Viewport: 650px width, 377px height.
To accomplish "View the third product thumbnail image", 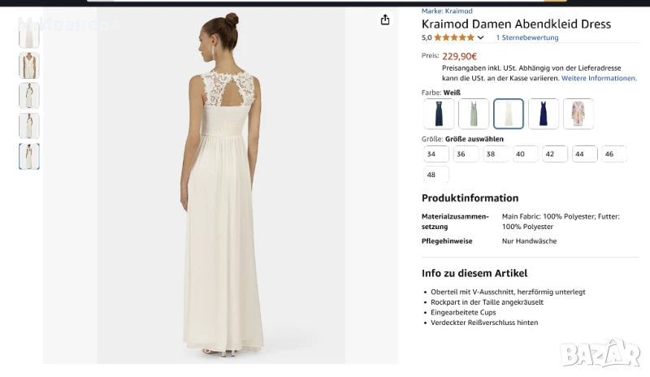I will tap(29, 96).
